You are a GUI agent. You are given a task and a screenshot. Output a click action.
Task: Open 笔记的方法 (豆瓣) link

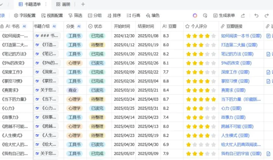237,54
